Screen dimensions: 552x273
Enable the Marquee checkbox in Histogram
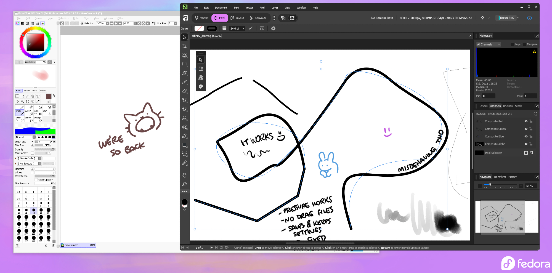[524, 44]
